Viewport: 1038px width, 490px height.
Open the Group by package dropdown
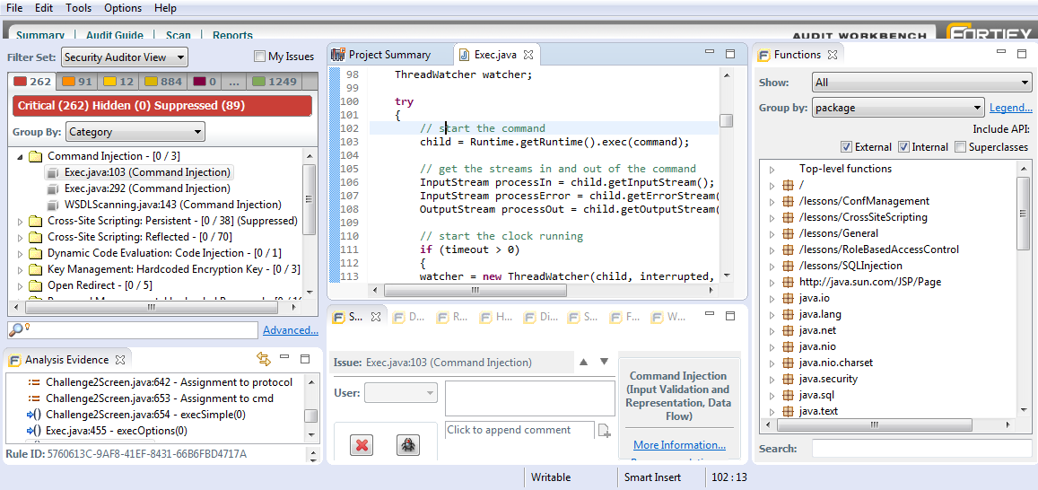pos(898,108)
